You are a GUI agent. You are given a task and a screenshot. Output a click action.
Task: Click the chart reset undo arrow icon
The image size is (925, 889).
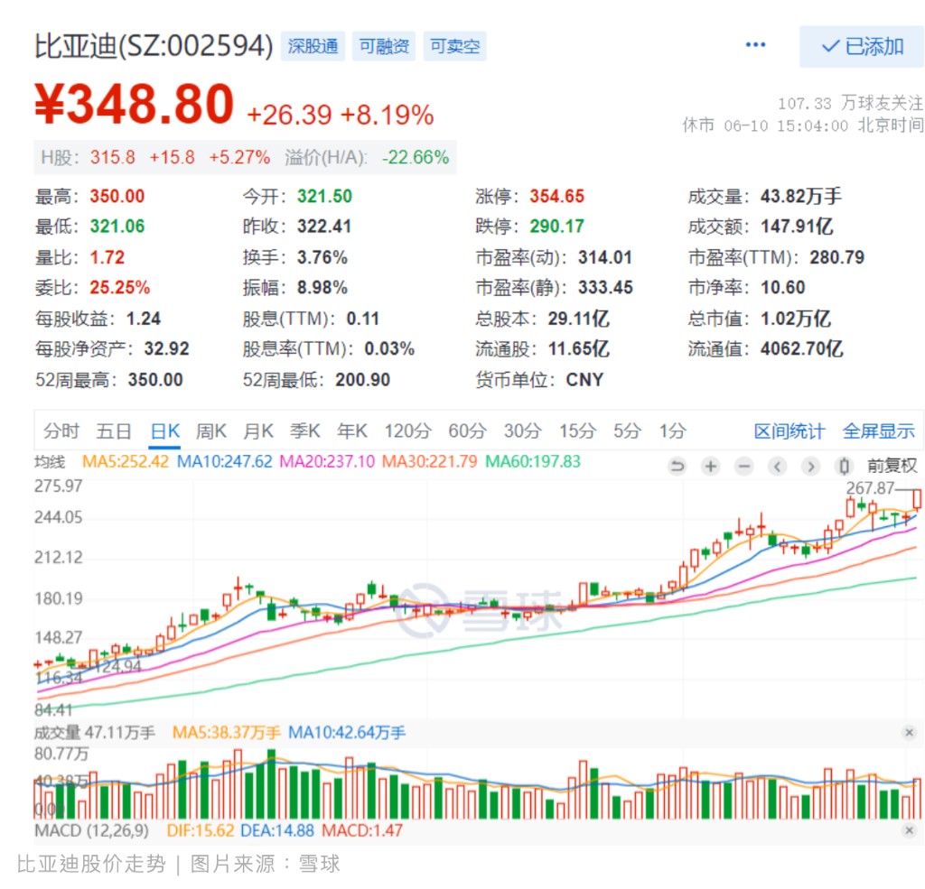pos(677,467)
